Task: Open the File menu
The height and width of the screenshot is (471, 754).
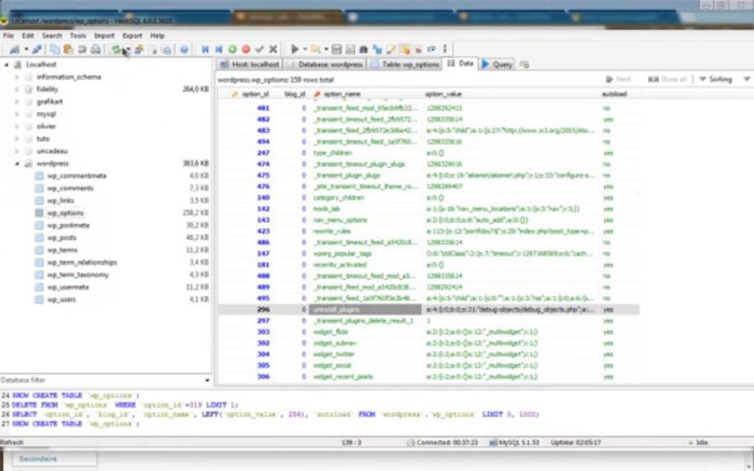Action: pyautogui.click(x=9, y=35)
